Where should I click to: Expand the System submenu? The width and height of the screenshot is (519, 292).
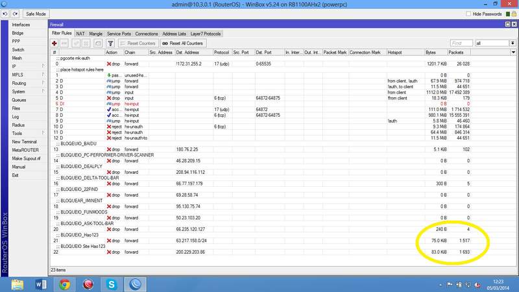pyautogui.click(x=28, y=91)
